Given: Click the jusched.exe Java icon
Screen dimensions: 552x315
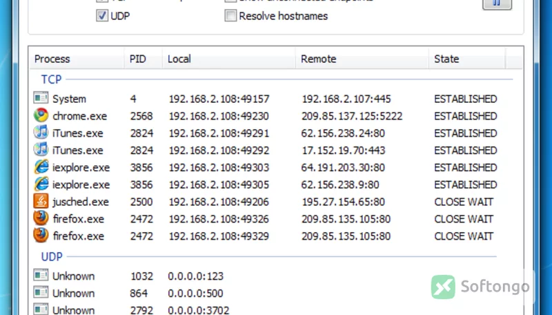Looking at the screenshot, I should 41,201.
